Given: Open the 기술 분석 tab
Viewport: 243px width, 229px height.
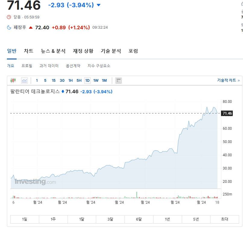Looking at the screenshot, I should tap(111, 51).
